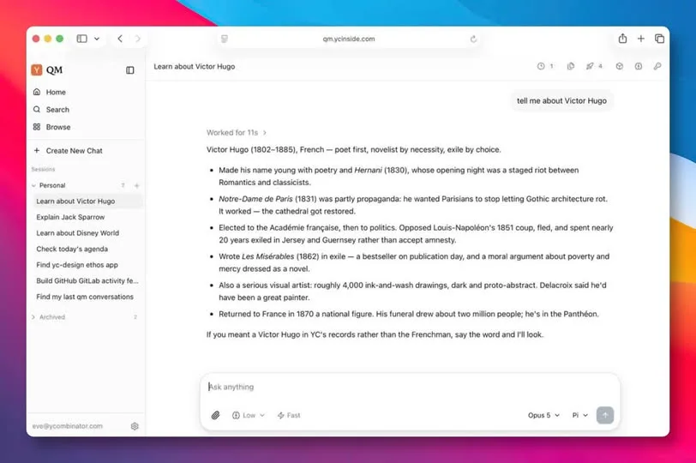The width and height of the screenshot is (696, 463).
Task: Collapse the Personal sessions group
Action: click(x=33, y=185)
